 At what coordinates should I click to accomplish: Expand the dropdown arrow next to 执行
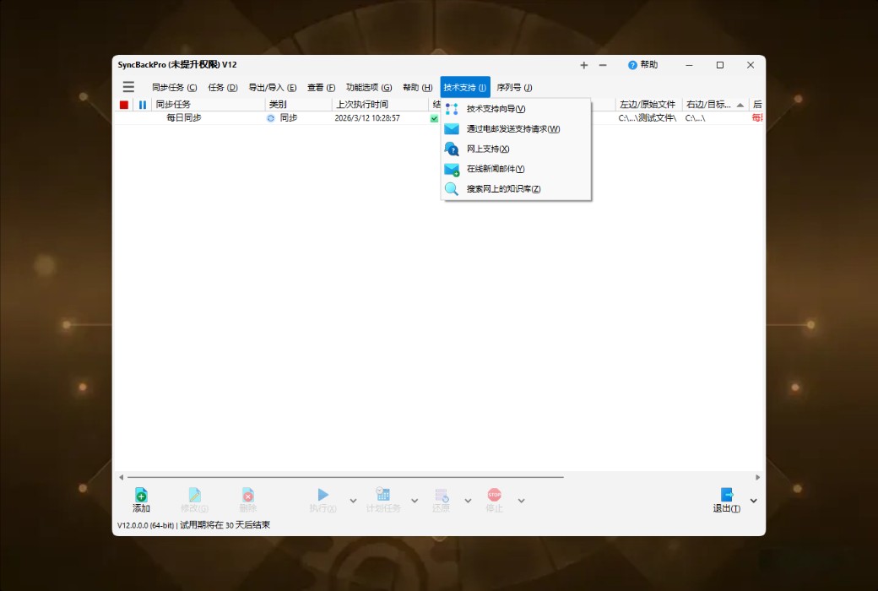click(353, 501)
